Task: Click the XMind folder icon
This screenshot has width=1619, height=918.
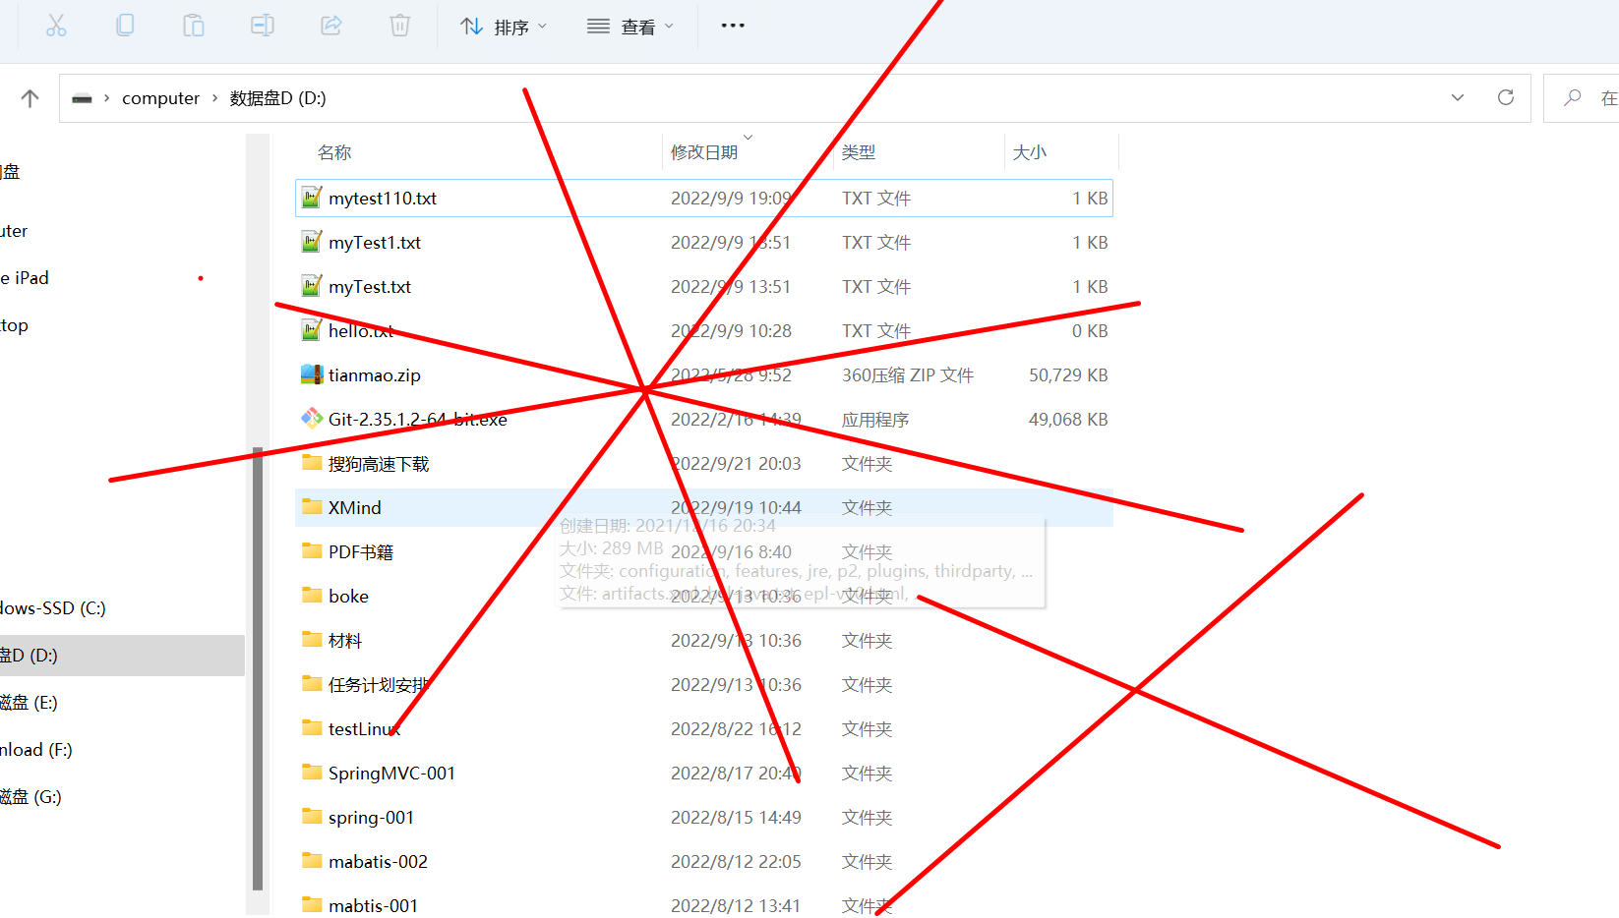Action: pyautogui.click(x=311, y=507)
